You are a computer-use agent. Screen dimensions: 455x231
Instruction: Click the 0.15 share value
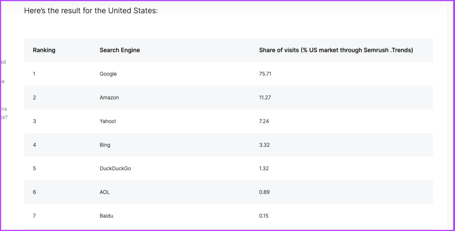pyautogui.click(x=263, y=216)
